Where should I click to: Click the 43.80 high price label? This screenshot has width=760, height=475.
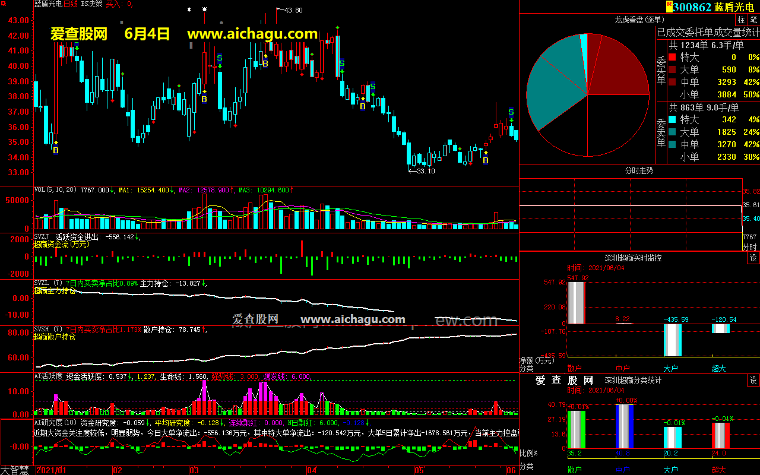(293, 10)
